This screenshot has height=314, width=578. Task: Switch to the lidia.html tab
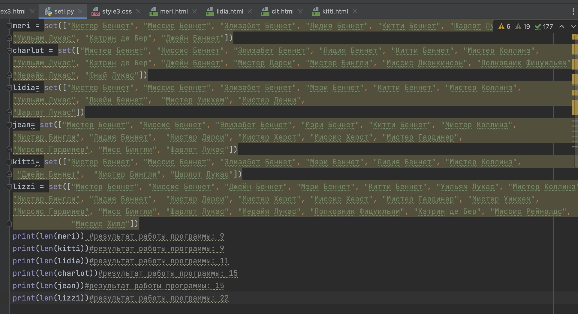click(229, 11)
